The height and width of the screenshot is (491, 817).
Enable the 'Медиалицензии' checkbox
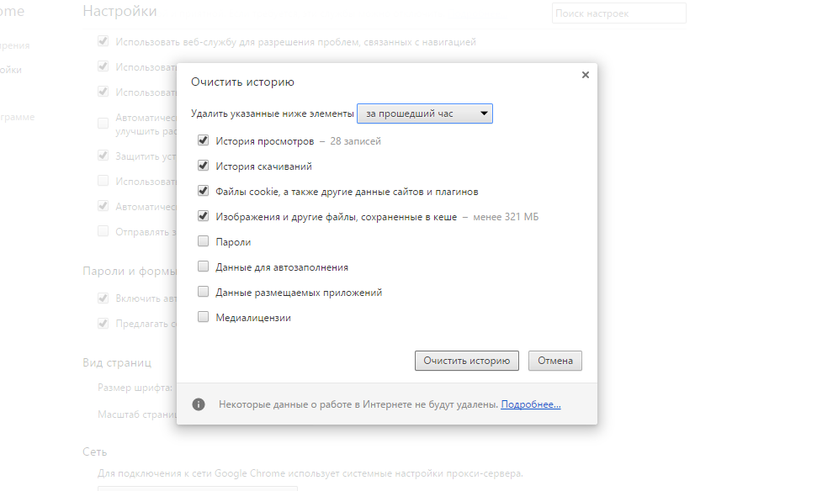click(x=204, y=317)
